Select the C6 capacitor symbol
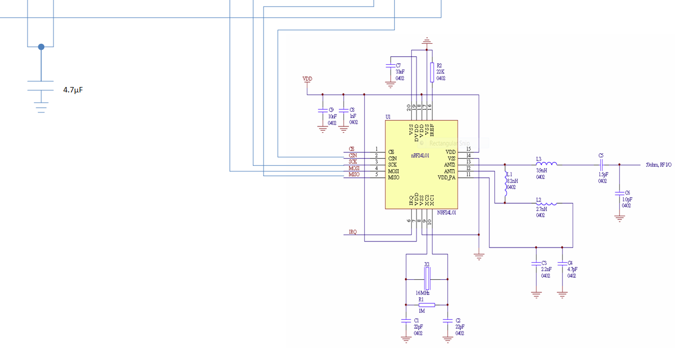685x348 pixels. [620, 193]
